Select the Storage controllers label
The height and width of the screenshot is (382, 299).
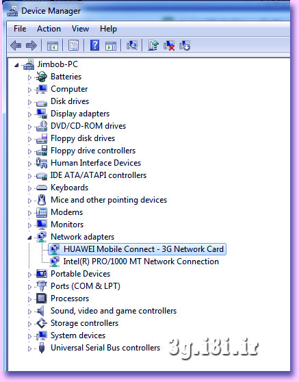(x=84, y=323)
